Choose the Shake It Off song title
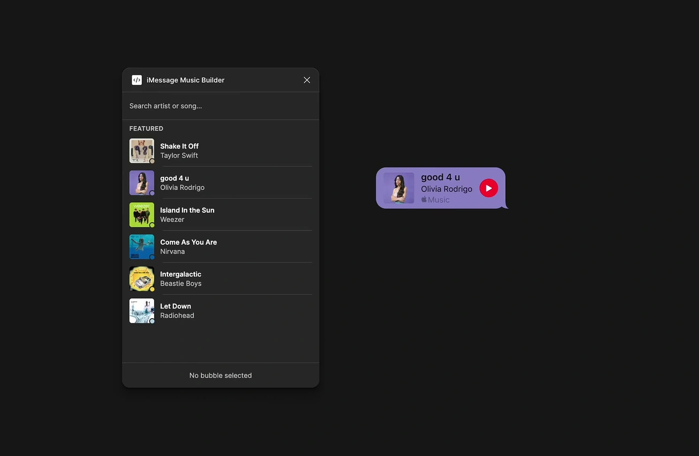699x456 pixels. 179,146
